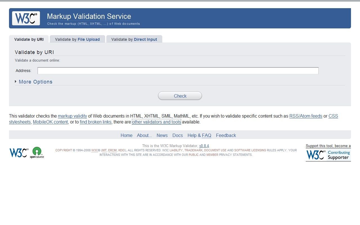Open the SOFTWARE LICENSING link in the footer
Viewport: 360px width, 225px height.
pos(250,150)
